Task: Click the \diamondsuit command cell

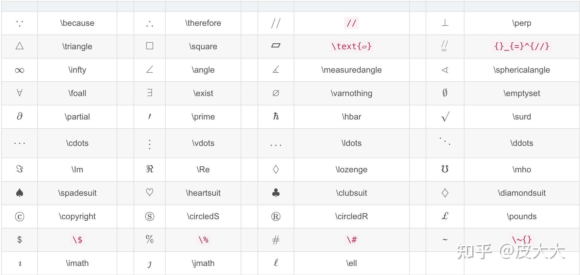Action: (522, 193)
